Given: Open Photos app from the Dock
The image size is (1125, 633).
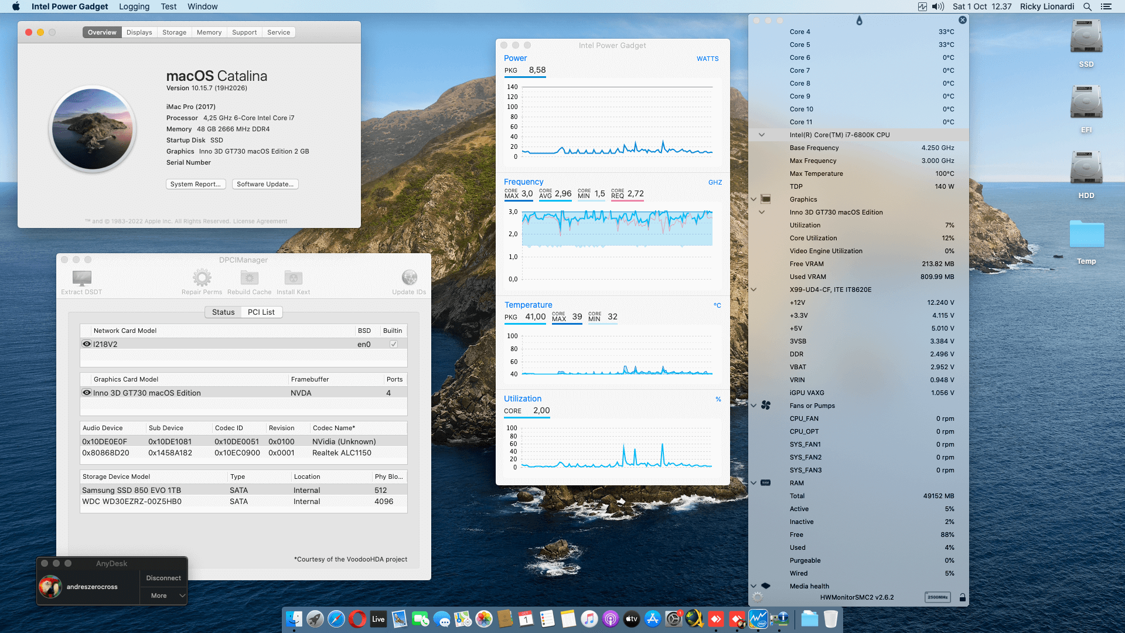Looking at the screenshot, I should [484, 619].
